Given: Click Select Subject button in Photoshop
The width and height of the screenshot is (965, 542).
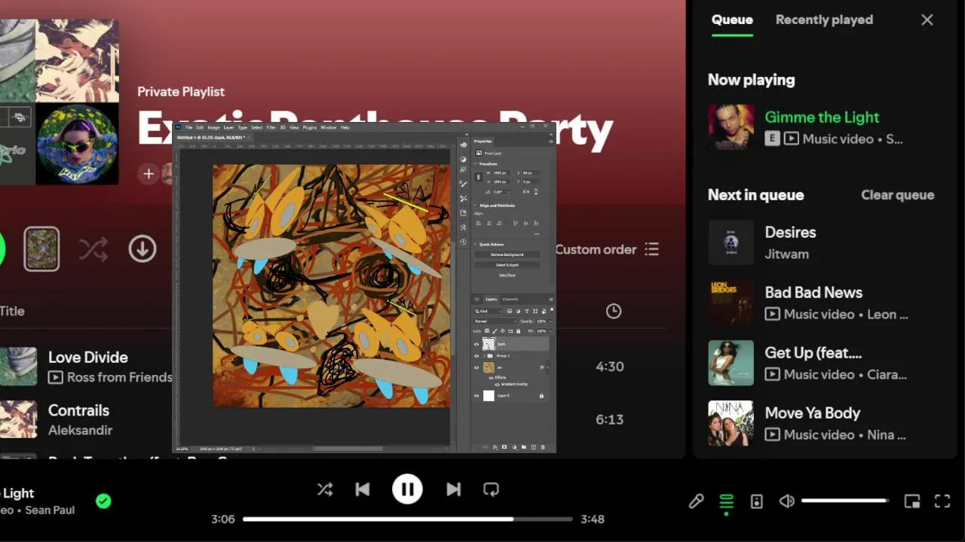Looking at the screenshot, I should (507, 265).
